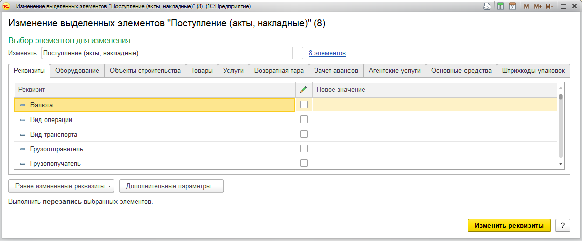The width and height of the screenshot is (582, 241).
Task: Open the Основные средства tab
Action: (461, 71)
